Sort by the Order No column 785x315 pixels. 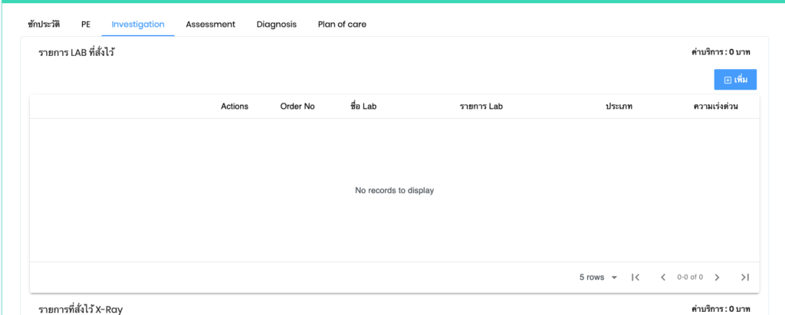click(x=297, y=107)
